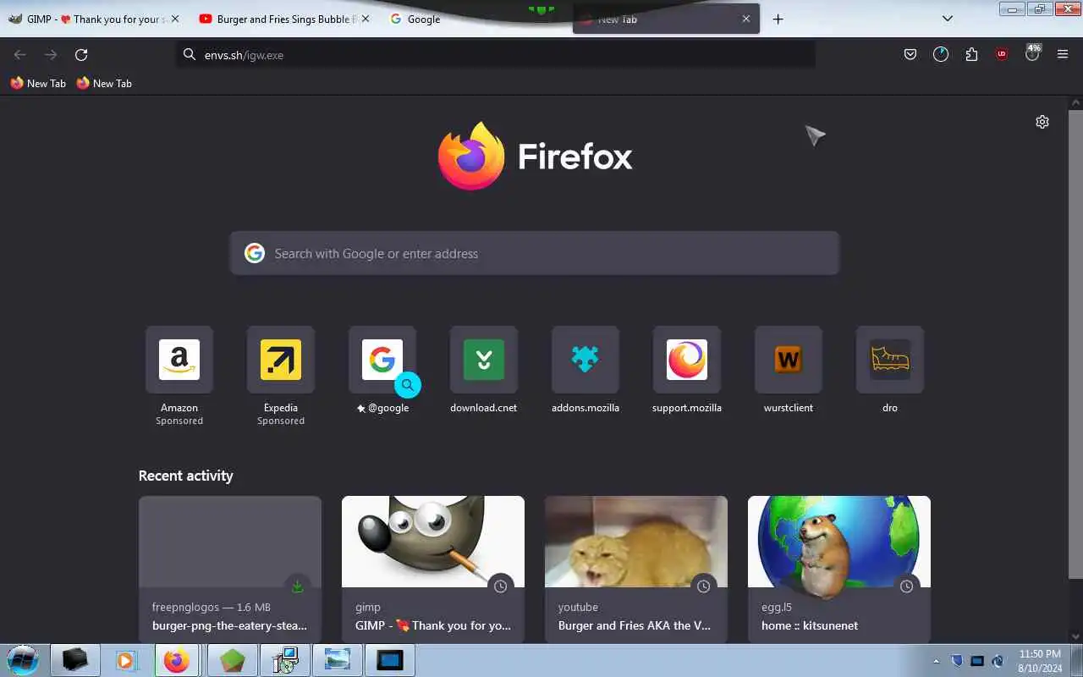Screen dimensions: 1083x677
Task: Close the active New Tab
Action: pyautogui.click(x=746, y=19)
